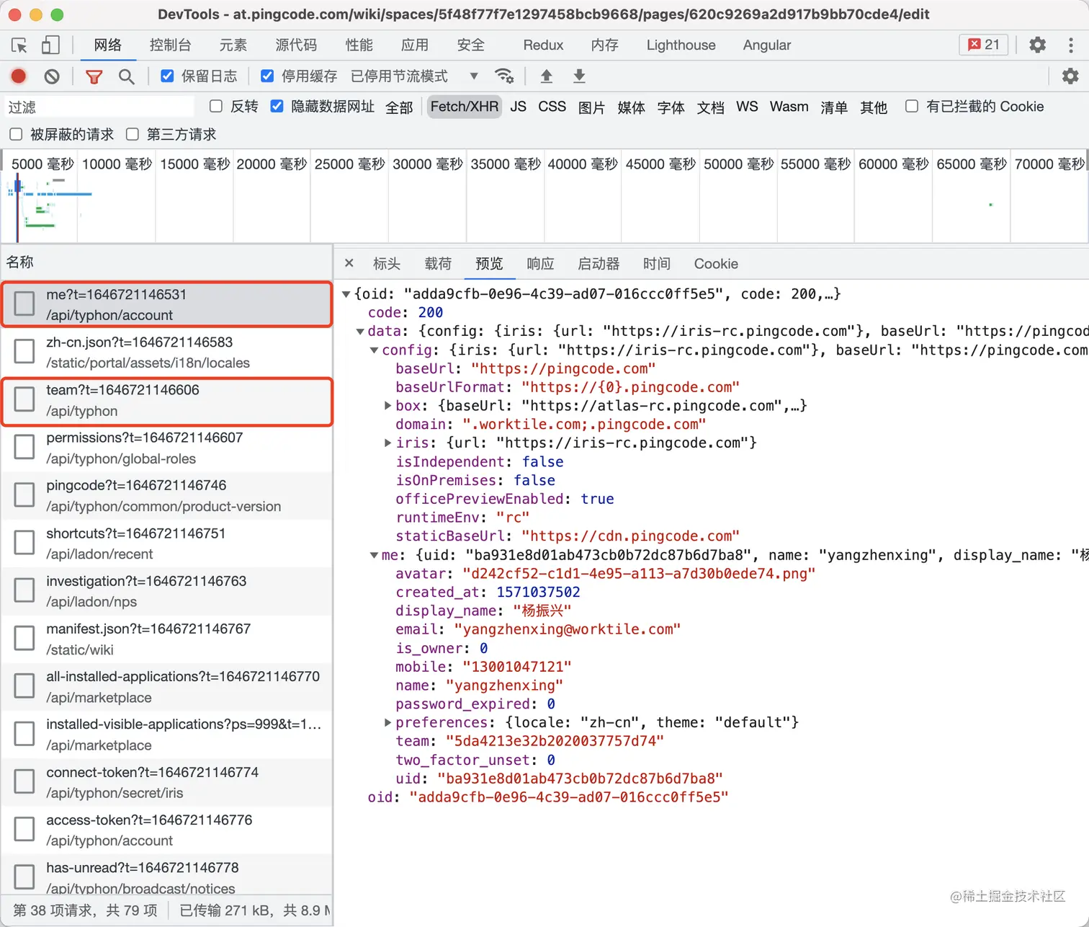The height and width of the screenshot is (927, 1089).
Task: Click the 21 errors badge
Action: [983, 45]
